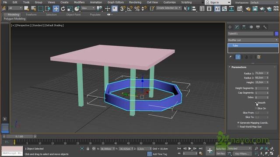Click the Select Object tool

coord(26,8)
